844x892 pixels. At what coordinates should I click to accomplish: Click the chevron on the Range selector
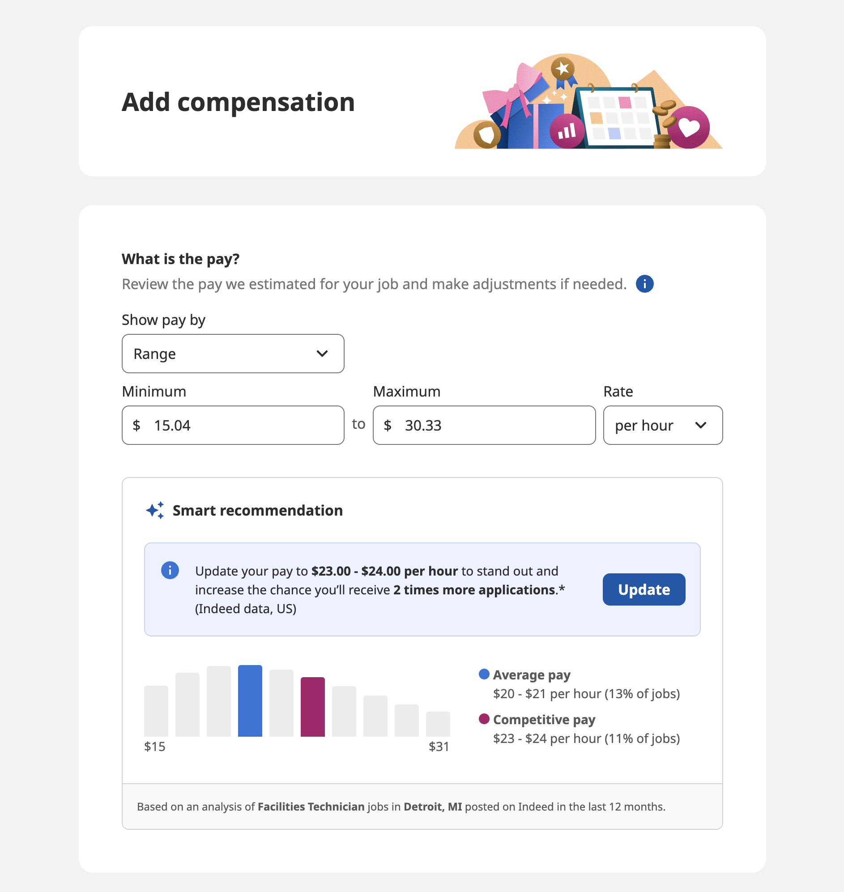(322, 354)
